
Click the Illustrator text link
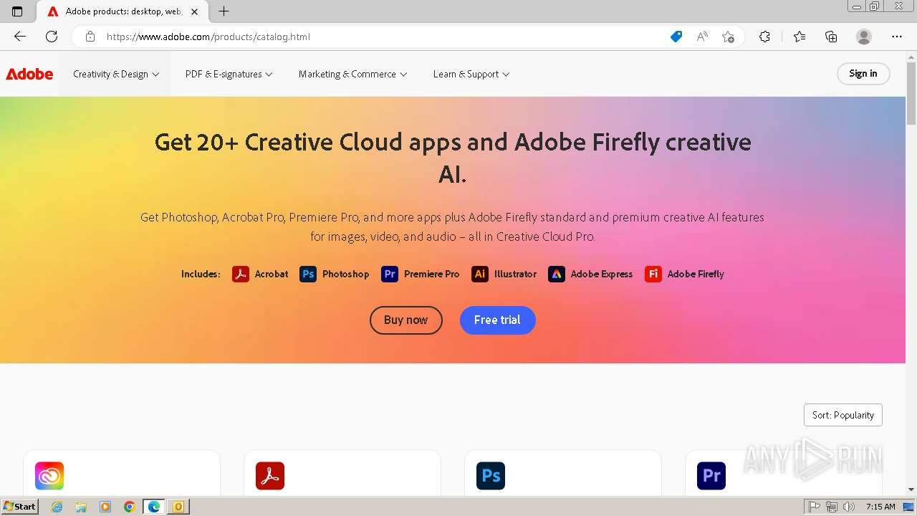tap(515, 274)
